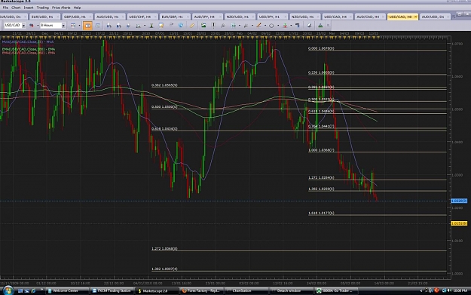Select the eraser tool
The image size is (471, 295).
(309, 25)
